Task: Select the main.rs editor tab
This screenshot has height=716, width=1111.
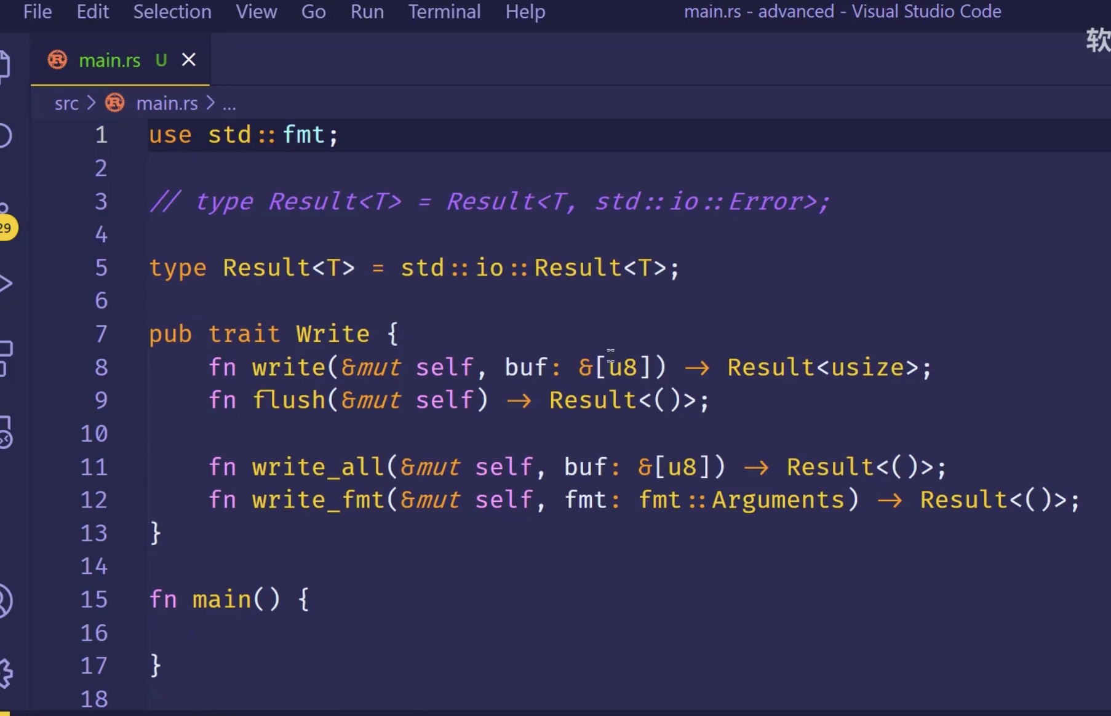Action: pyautogui.click(x=110, y=60)
